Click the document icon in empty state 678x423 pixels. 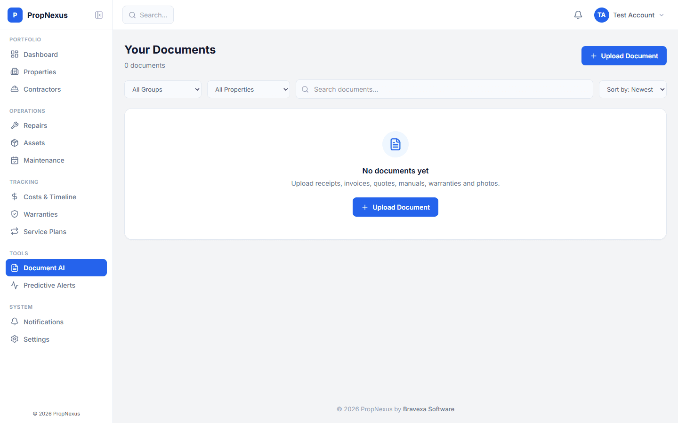tap(395, 144)
